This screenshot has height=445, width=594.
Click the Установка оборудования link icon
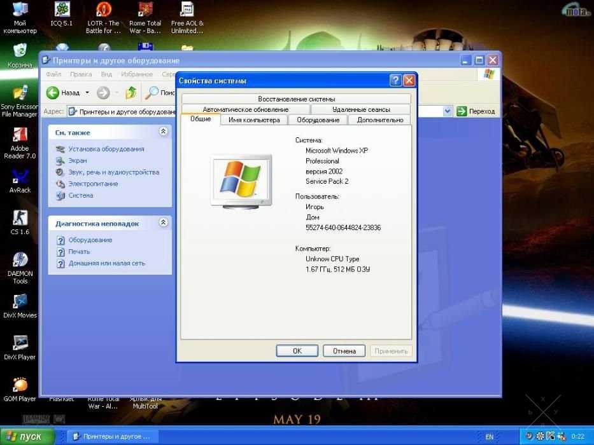[60, 149]
